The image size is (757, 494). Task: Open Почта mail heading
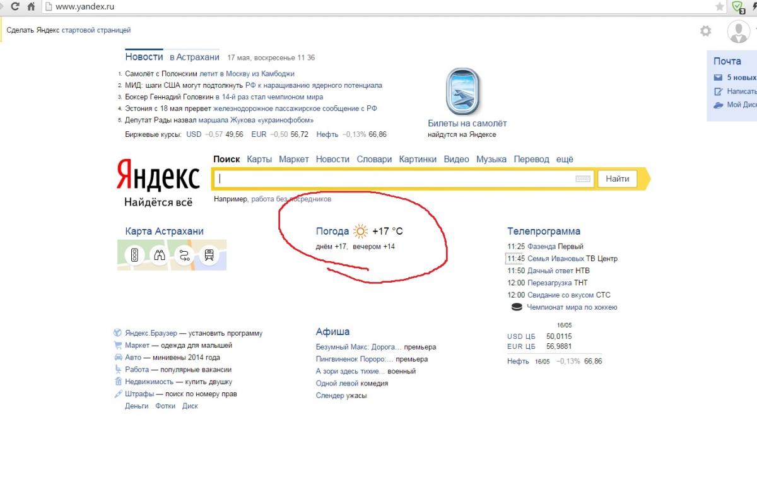coord(727,61)
